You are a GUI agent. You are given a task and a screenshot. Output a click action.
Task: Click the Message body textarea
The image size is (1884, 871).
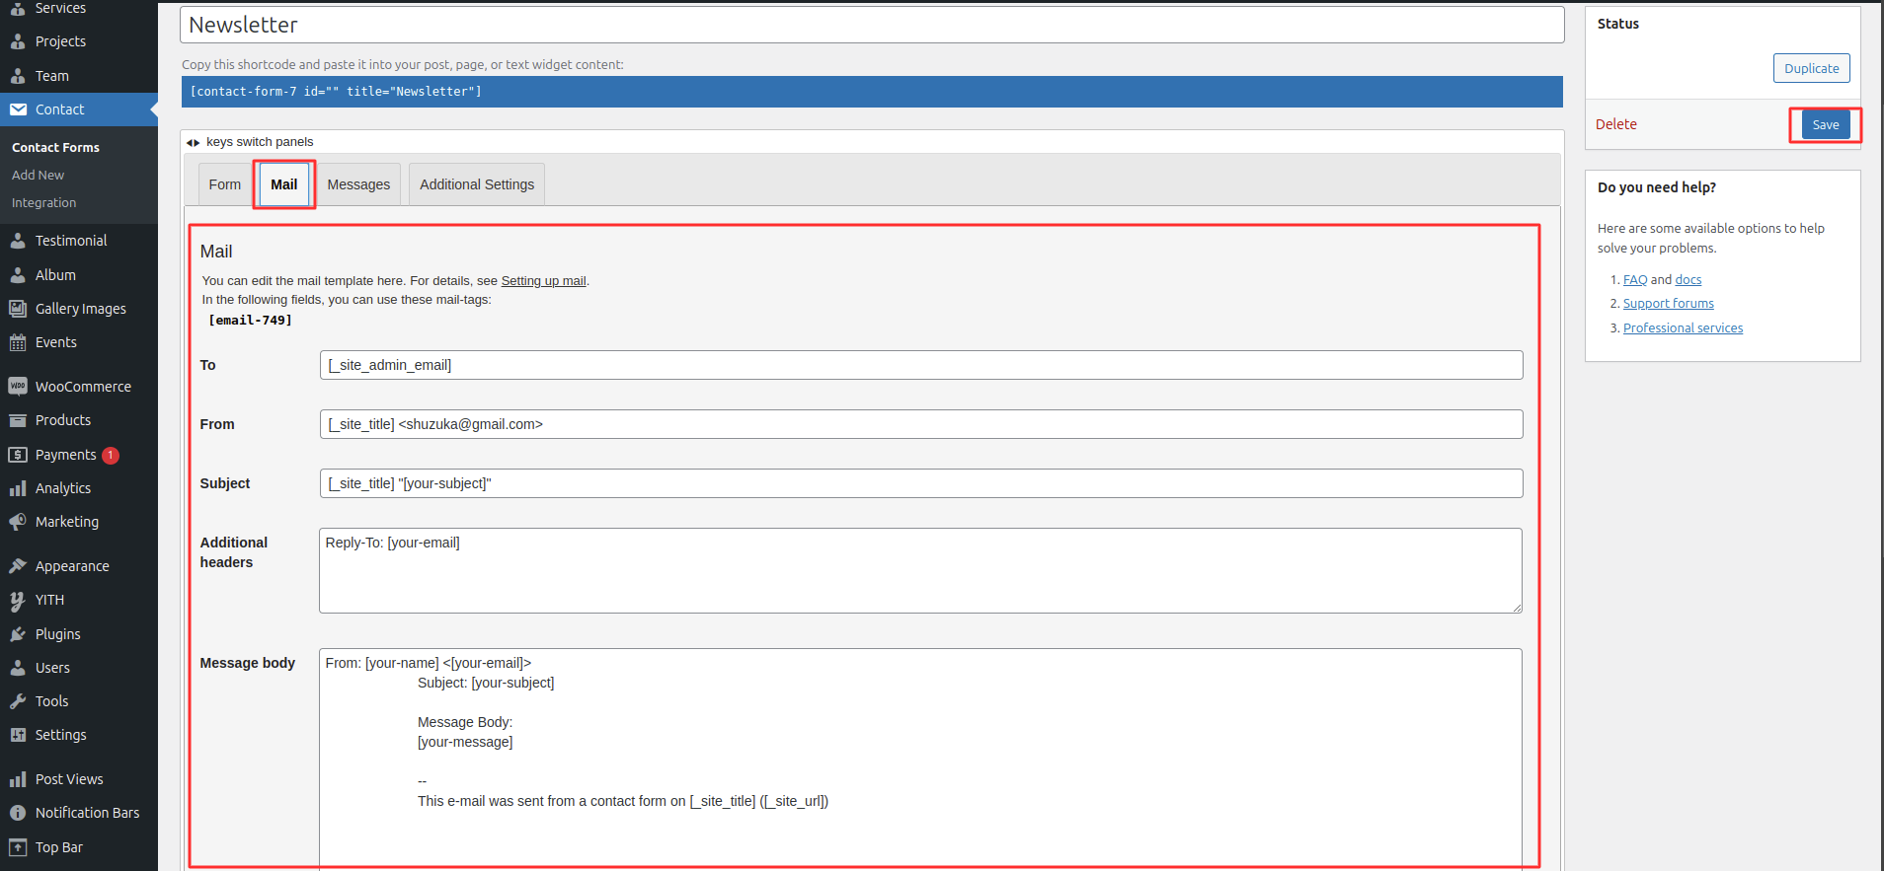pyautogui.click(x=920, y=759)
